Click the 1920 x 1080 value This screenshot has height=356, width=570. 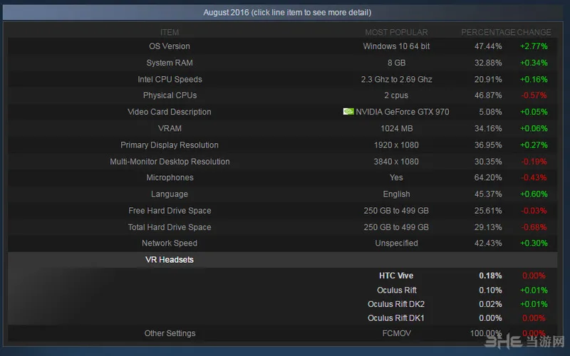[x=396, y=145]
